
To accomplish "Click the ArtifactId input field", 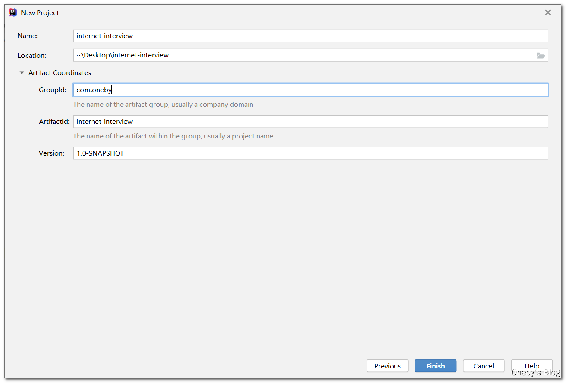I will coord(310,122).
